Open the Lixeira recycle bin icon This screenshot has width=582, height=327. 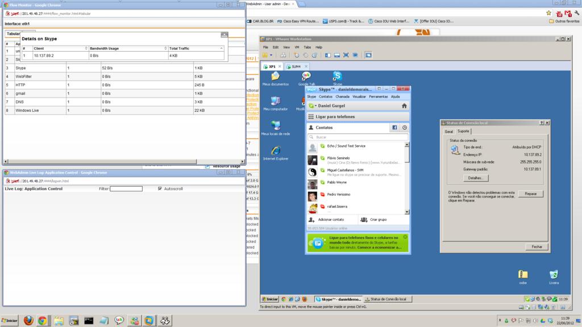(x=554, y=277)
